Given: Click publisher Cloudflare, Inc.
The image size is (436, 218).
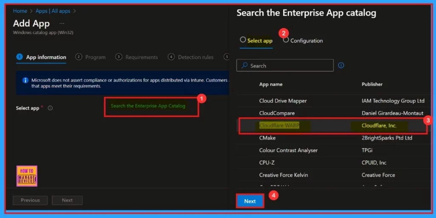Looking at the screenshot, I should coord(379,126).
